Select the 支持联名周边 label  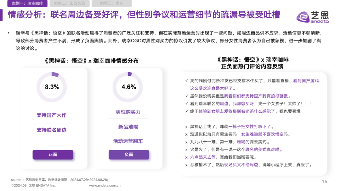click(52, 130)
